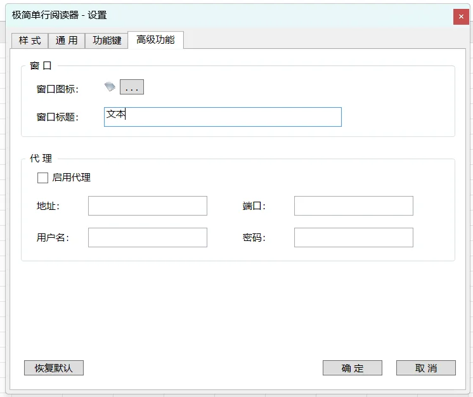The image size is (473, 397).
Task: Confirm settings with 确定 button
Action: click(353, 368)
